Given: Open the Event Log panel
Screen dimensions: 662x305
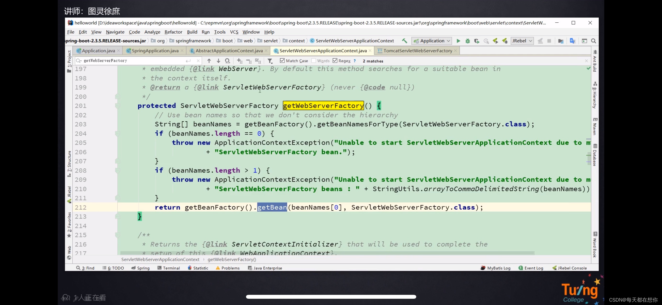Looking at the screenshot, I should pos(531,268).
